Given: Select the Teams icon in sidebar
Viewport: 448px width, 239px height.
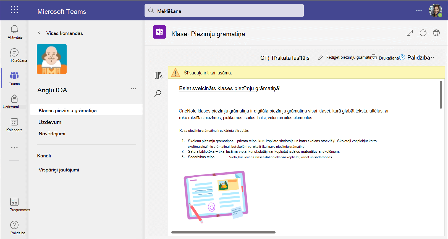Looking at the screenshot, I should (14, 75).
